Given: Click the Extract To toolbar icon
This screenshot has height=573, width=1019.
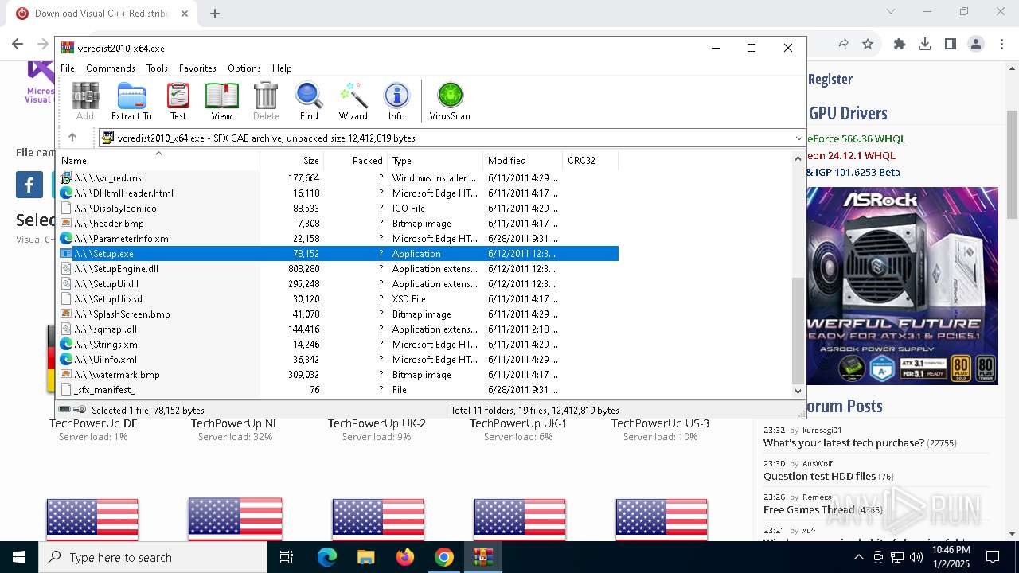Looking at the screenshot, I should pyautogui.click(x=131, y=101).
